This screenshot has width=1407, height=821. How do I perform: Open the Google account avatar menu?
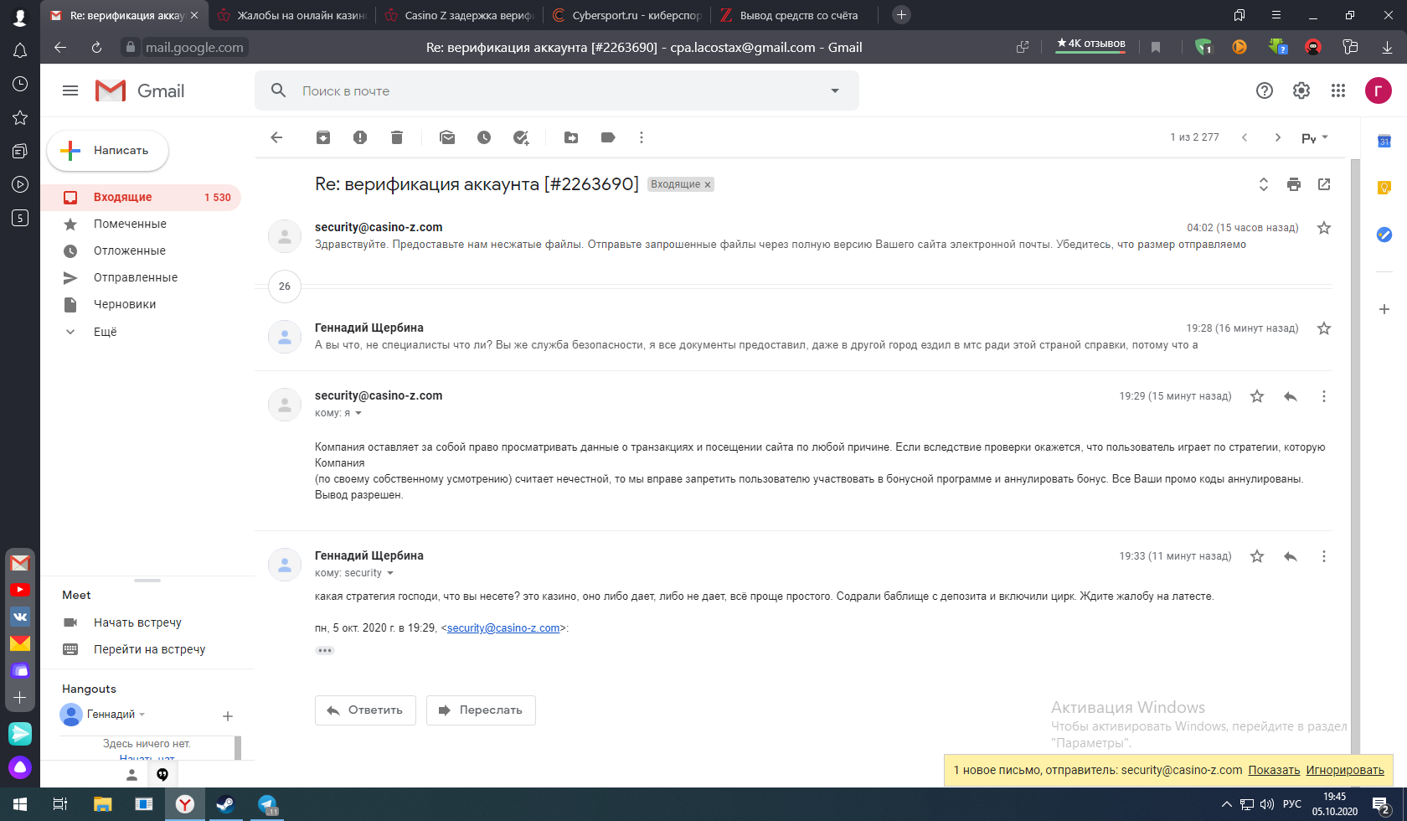click(1379, 90)
